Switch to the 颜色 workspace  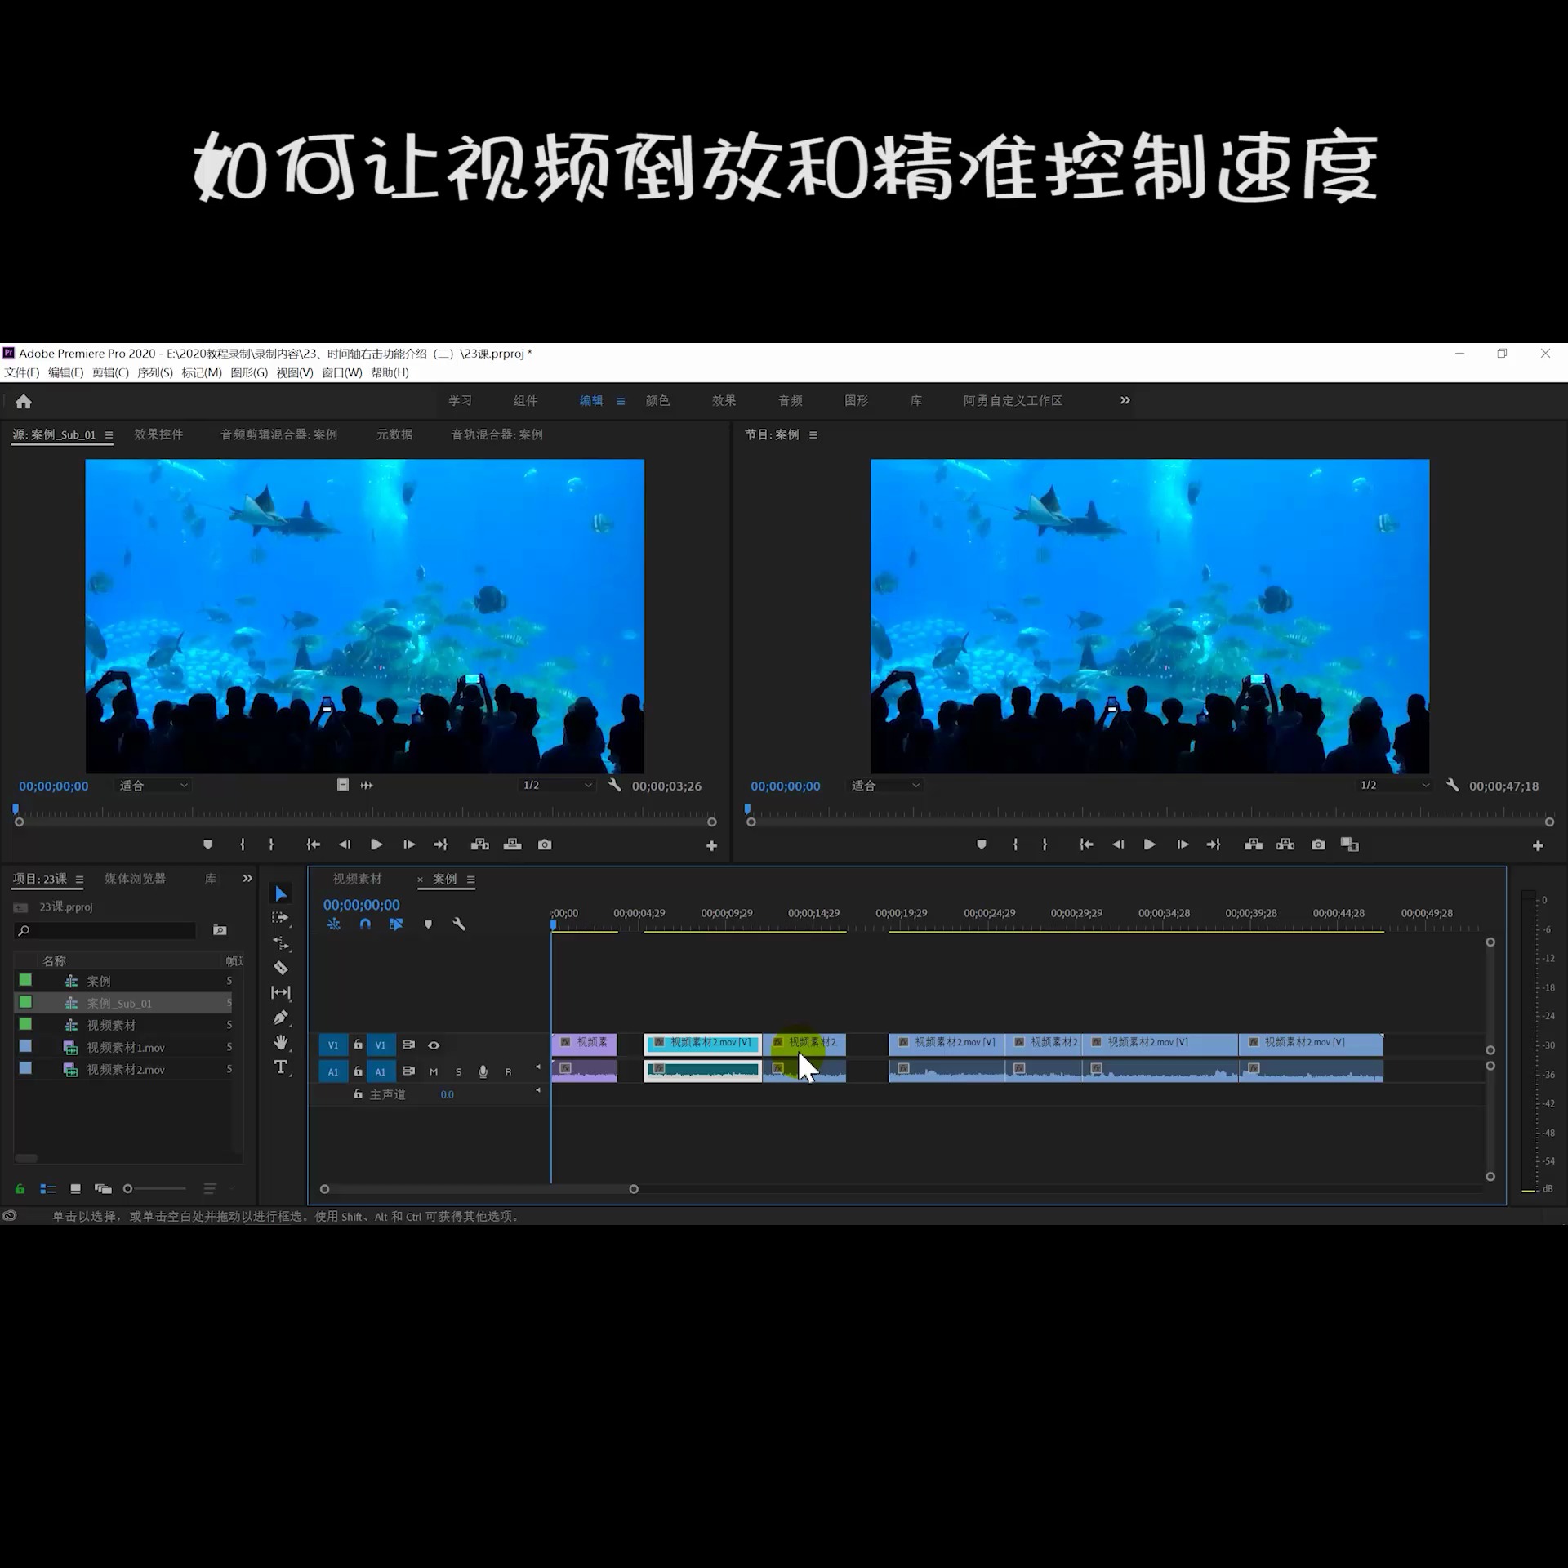click(657, 400)
